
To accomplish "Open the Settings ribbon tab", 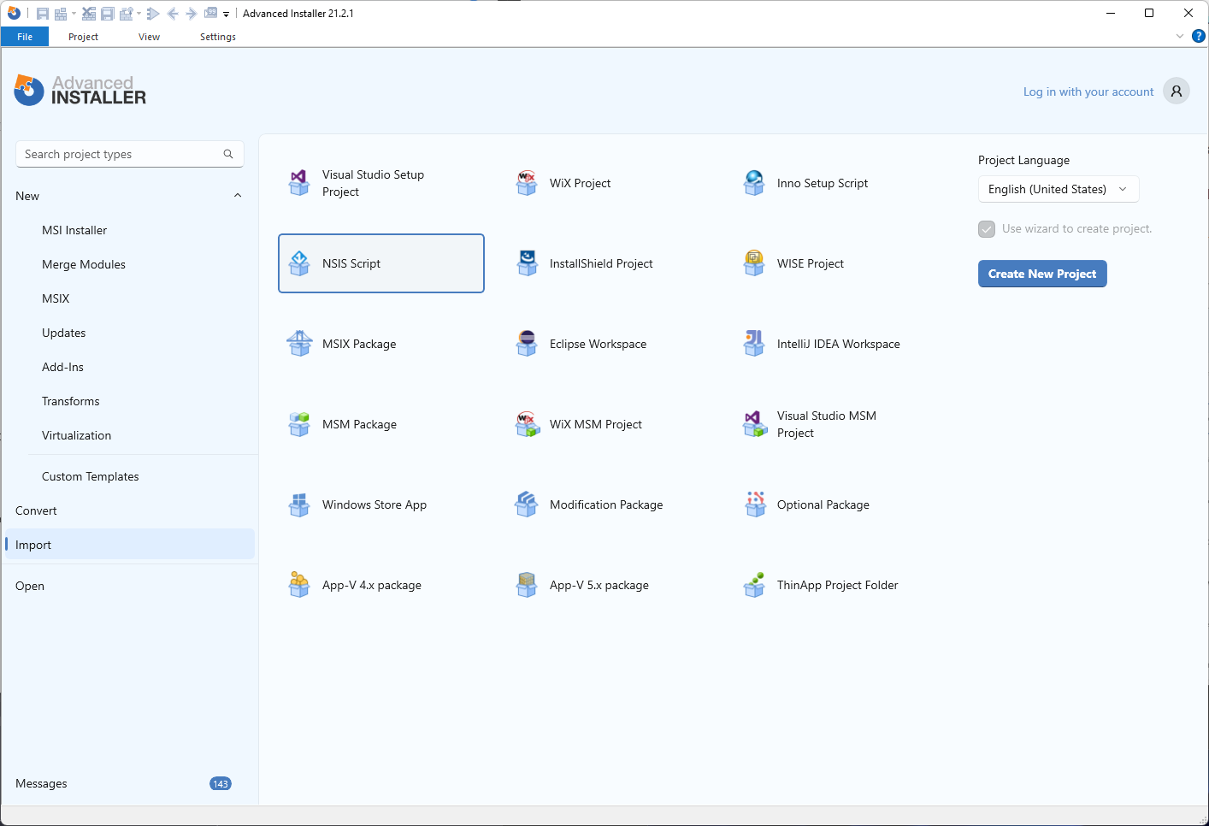I will point(218,37).
